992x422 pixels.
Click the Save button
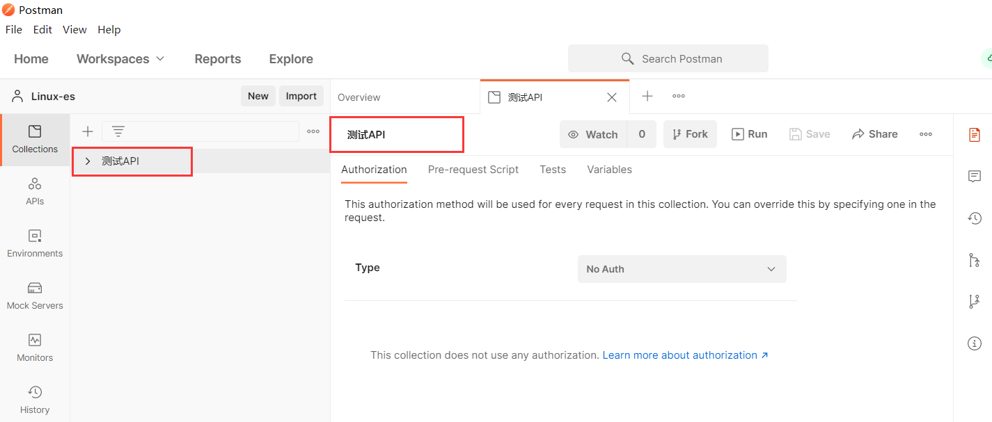click(810, 134)
